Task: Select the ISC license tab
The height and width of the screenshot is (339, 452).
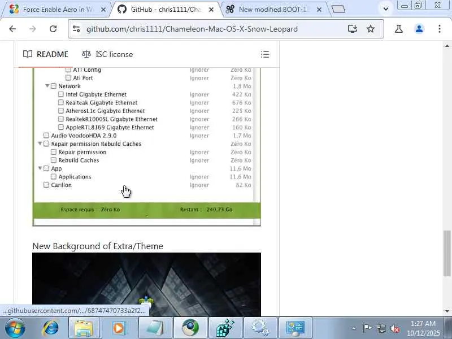Action: tap(107, 54)
